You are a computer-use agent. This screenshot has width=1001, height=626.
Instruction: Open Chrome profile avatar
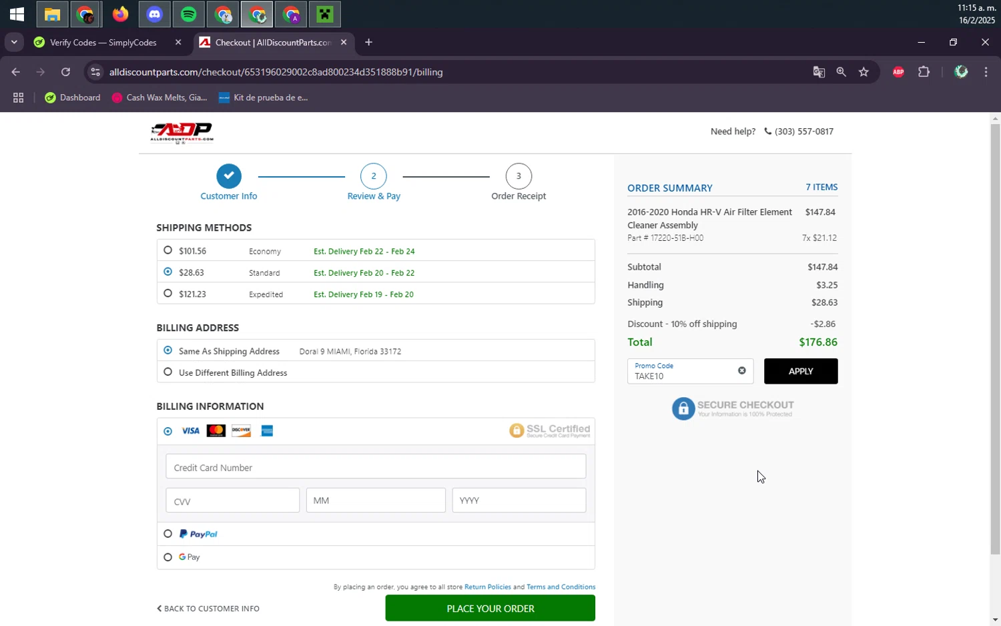pos(961,72)
